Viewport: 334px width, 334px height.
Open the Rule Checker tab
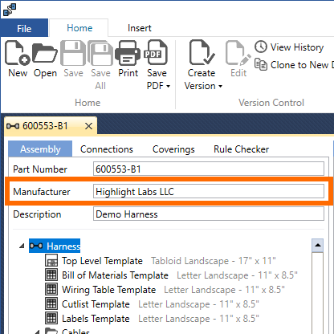(241, 149)
